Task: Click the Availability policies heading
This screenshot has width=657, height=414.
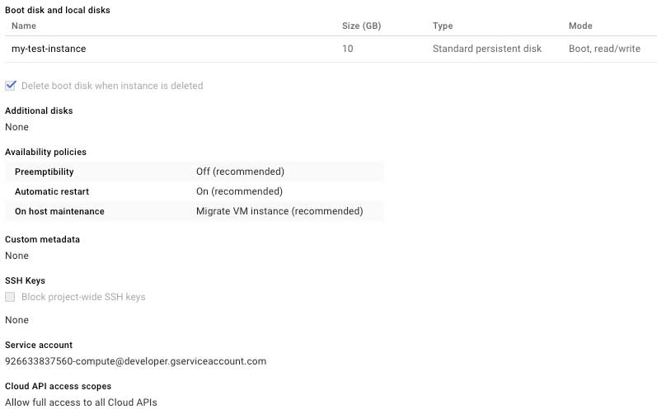Action: tap(45, 152)
